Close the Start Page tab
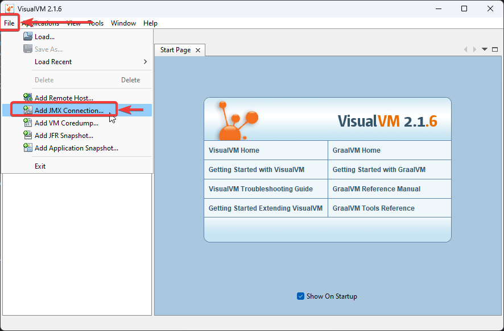This screenshot has height=331, width=504. tap(197, 49)
